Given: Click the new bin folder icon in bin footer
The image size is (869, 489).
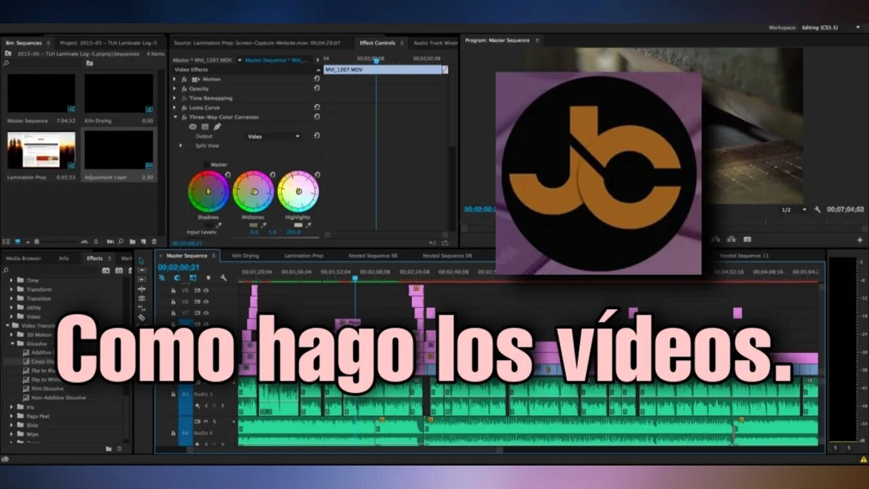Looking at the screenshot, I should (x=132, y=242).
